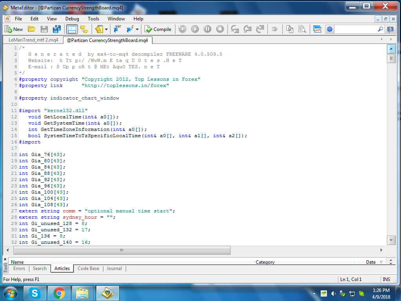Pause debugging with the pause icon

pyautogui.click(x=208, y=29)
